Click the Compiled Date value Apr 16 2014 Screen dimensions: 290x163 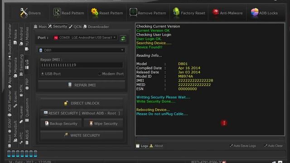189,68
